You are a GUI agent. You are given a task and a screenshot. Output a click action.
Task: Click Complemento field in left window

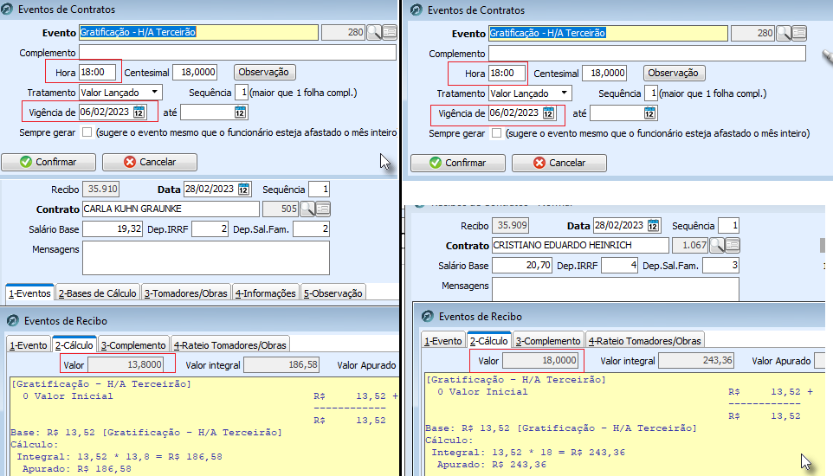[x=237, y=52]
